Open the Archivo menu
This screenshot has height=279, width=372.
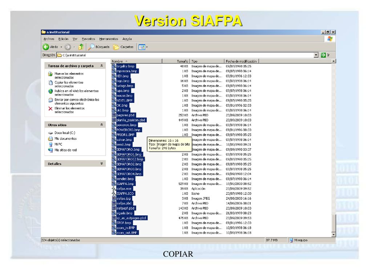click(49, 39)
